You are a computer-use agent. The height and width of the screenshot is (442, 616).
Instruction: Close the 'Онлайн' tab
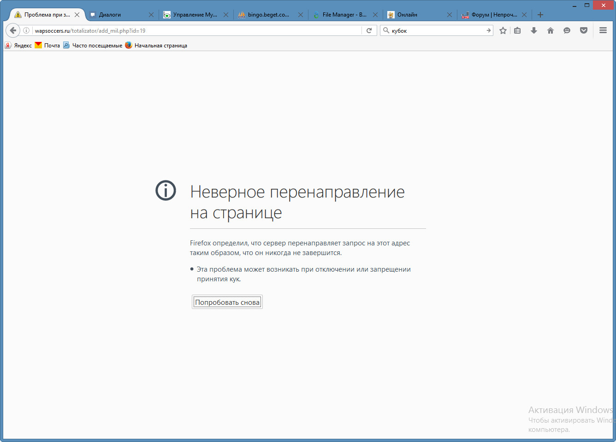[450, 15]
